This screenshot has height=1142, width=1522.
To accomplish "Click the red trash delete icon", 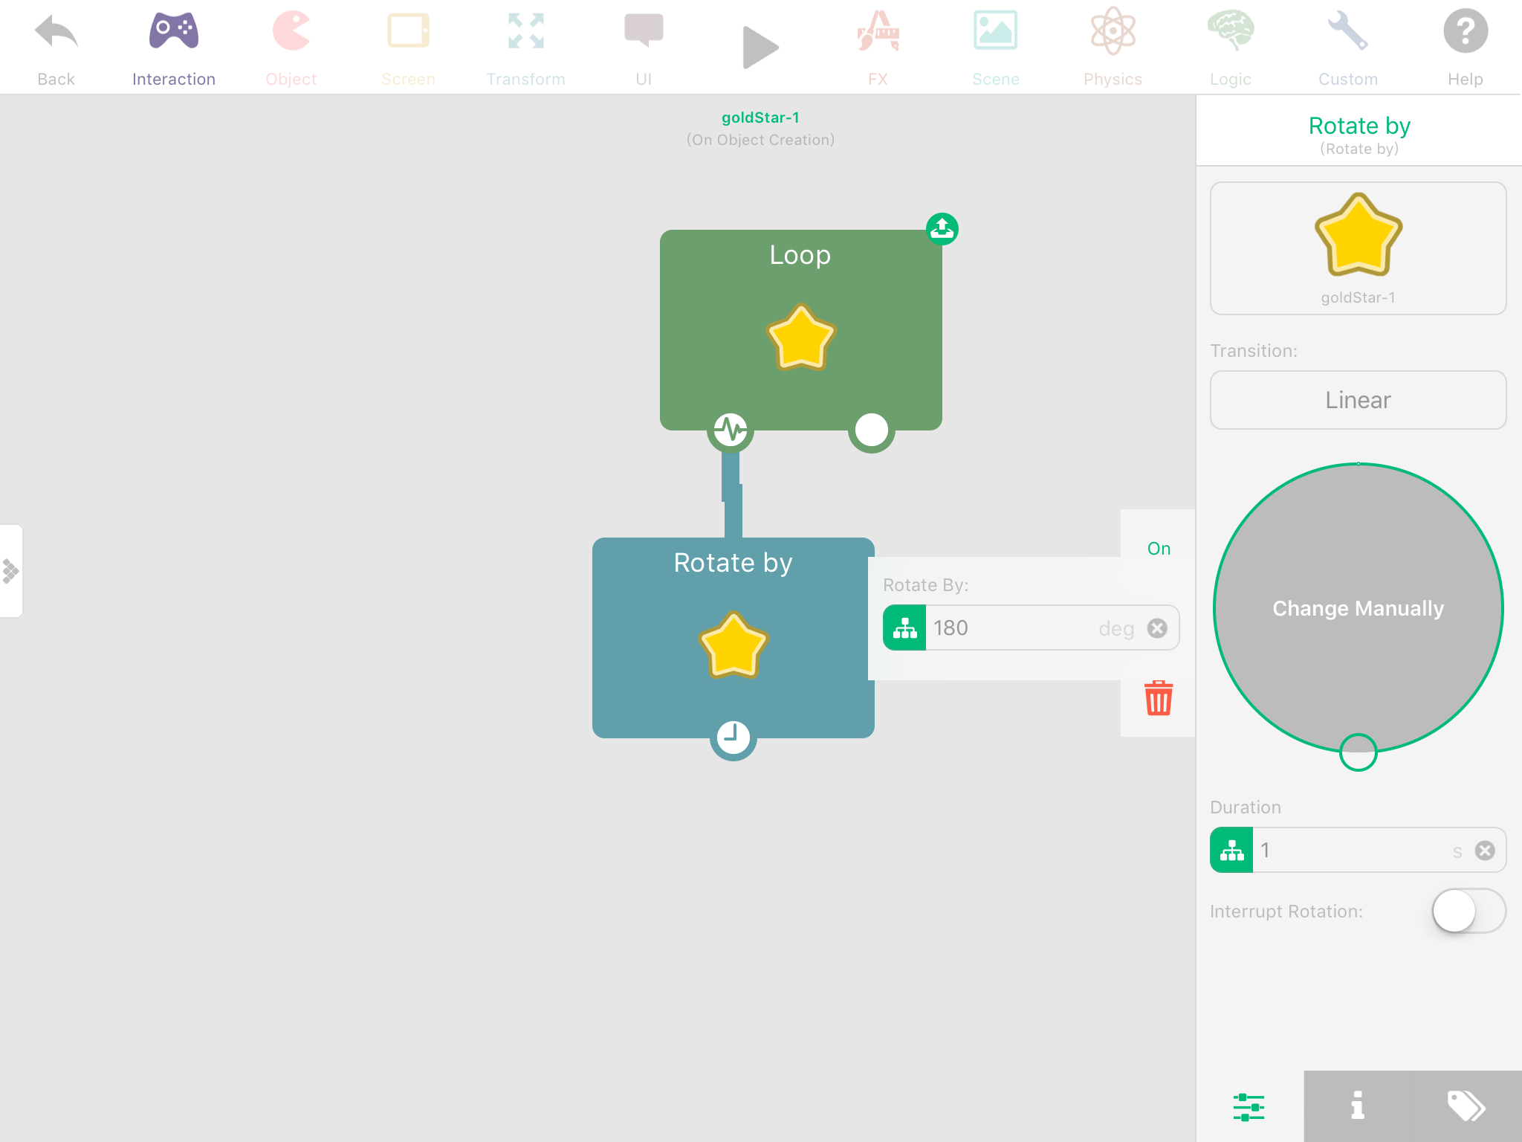I will [x=1158, y=698].
